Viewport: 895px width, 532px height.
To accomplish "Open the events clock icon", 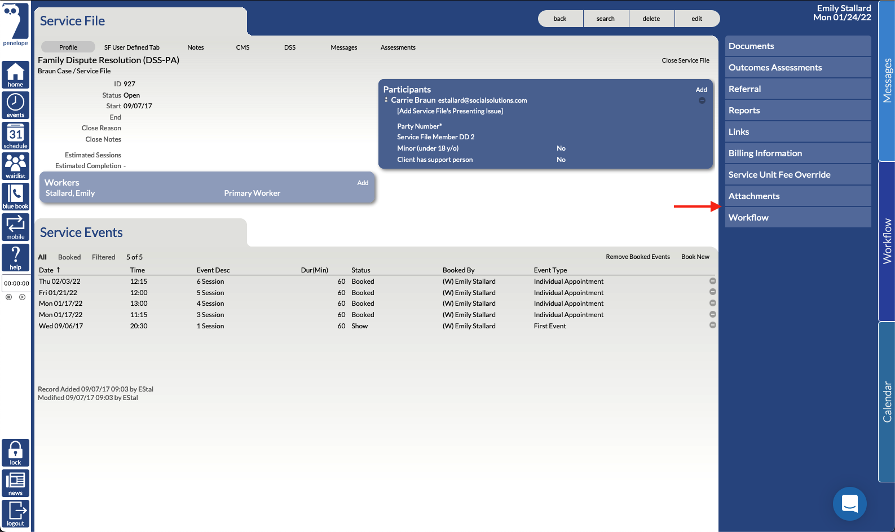I will click(15, 105).
